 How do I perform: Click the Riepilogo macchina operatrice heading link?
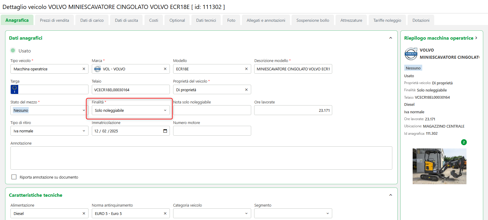[439, 38]
